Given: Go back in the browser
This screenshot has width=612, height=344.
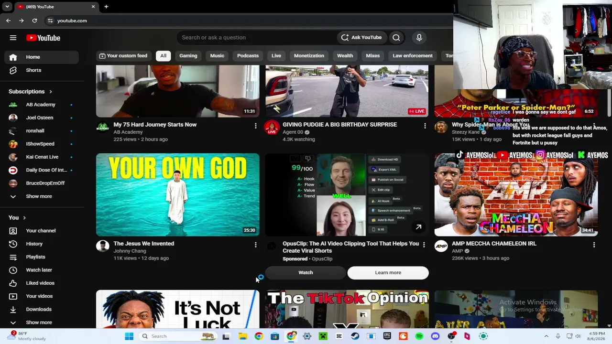Looking at the screenshot, I should click(x=8, y=21).
